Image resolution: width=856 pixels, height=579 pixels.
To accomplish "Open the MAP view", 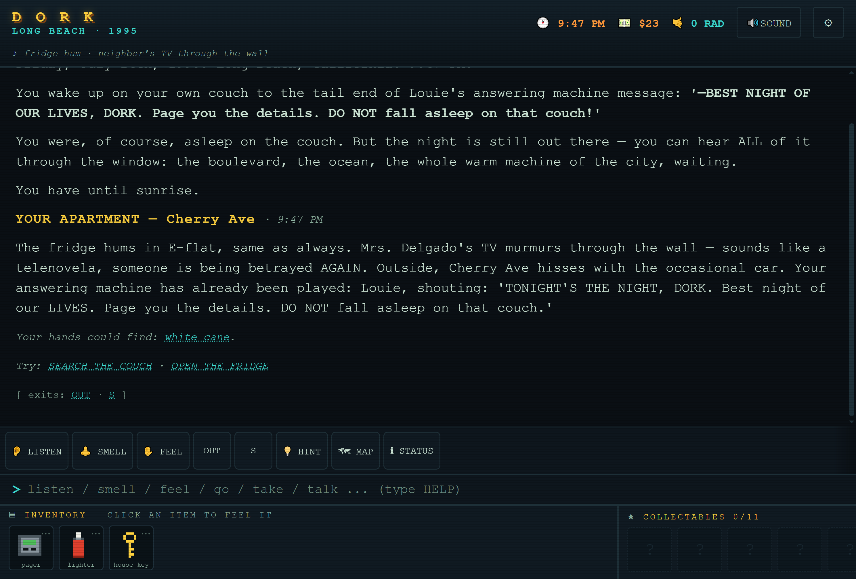I will (x=356, y=451).
